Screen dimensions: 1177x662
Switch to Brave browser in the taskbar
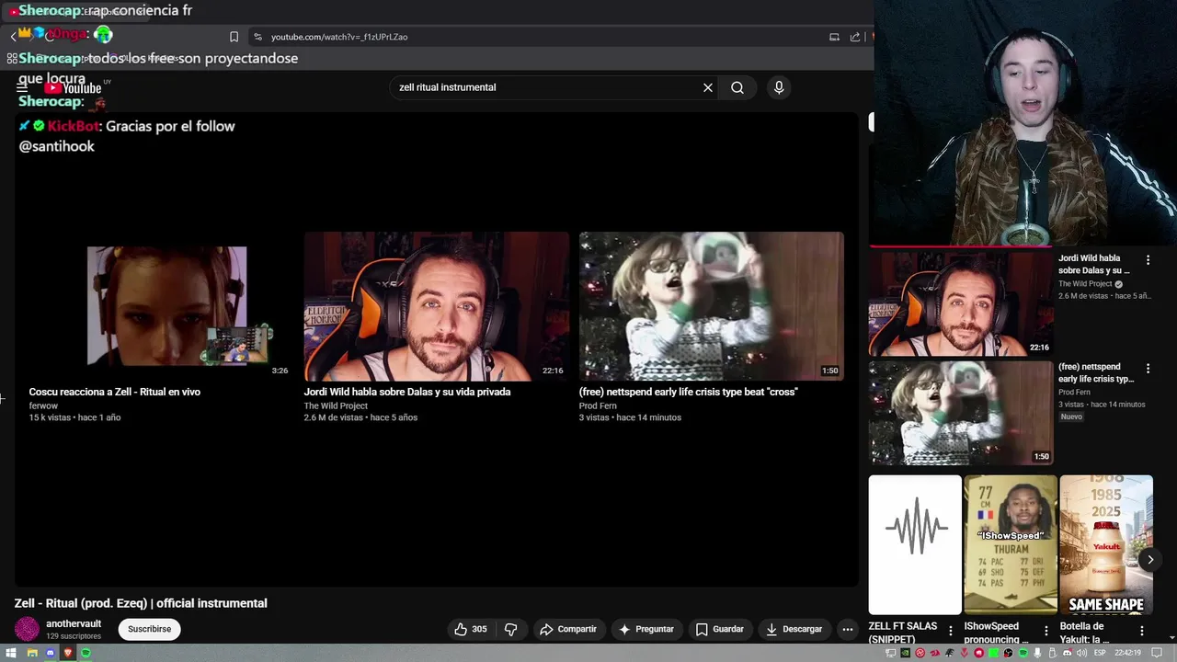(x=68, y=653)
